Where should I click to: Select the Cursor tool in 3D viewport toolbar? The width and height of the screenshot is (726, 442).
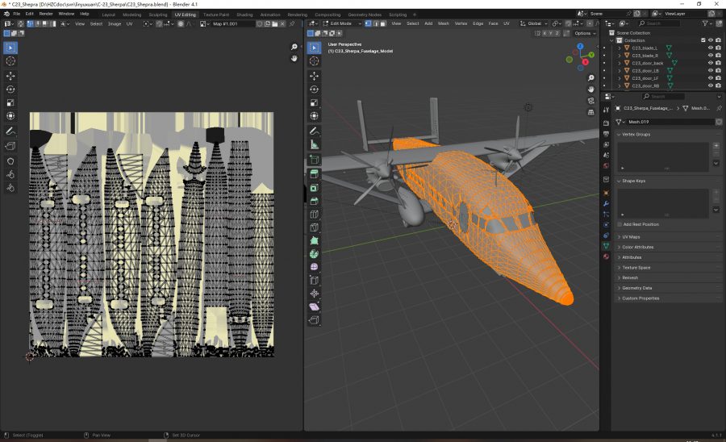(x=315, y=61)
